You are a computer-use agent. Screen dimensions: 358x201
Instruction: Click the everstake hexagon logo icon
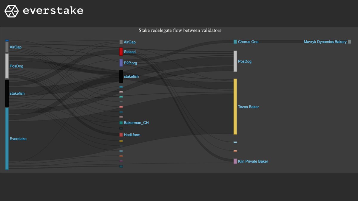pyautogui.click(x=11, y=11)
